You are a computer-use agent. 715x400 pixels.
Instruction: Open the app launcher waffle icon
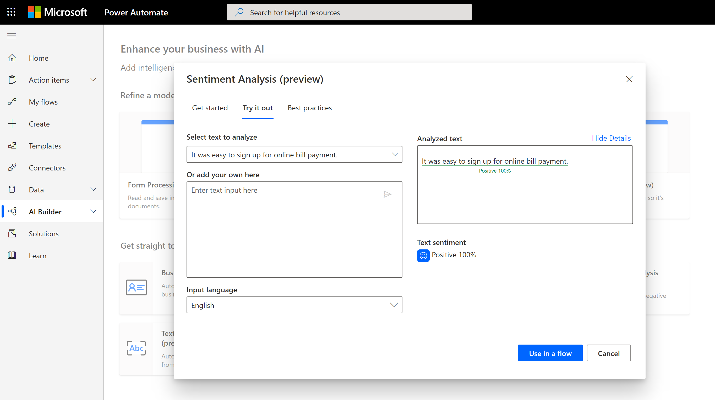click(11, 12)
